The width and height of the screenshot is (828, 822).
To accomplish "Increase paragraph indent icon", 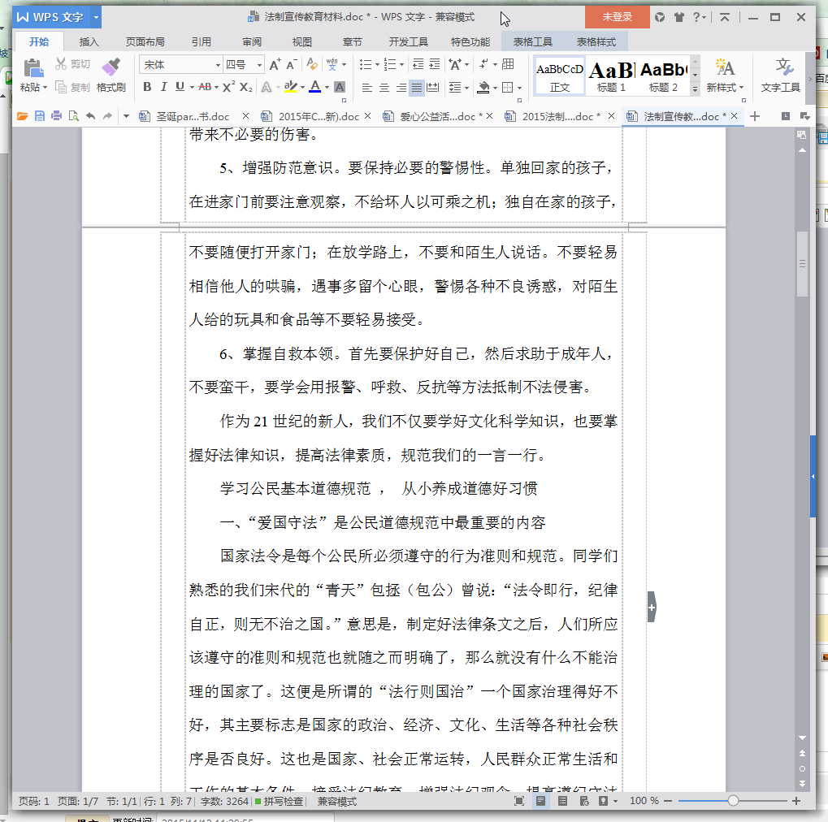I will [x=435, y=64].
